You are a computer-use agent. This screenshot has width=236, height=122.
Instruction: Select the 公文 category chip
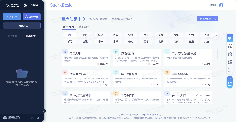point(131,42)
